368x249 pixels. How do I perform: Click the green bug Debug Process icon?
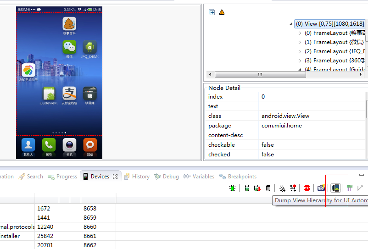232,188
